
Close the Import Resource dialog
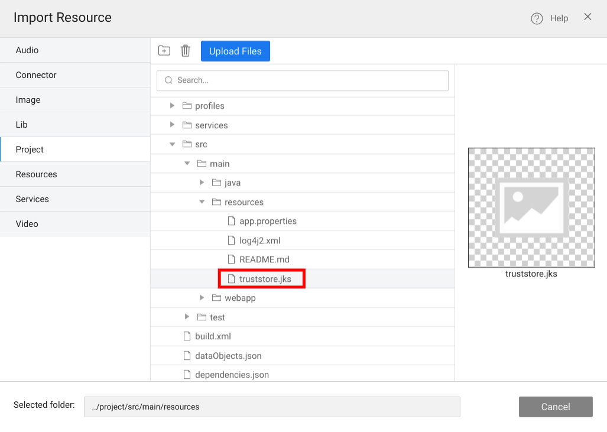[x=587, y=17]
